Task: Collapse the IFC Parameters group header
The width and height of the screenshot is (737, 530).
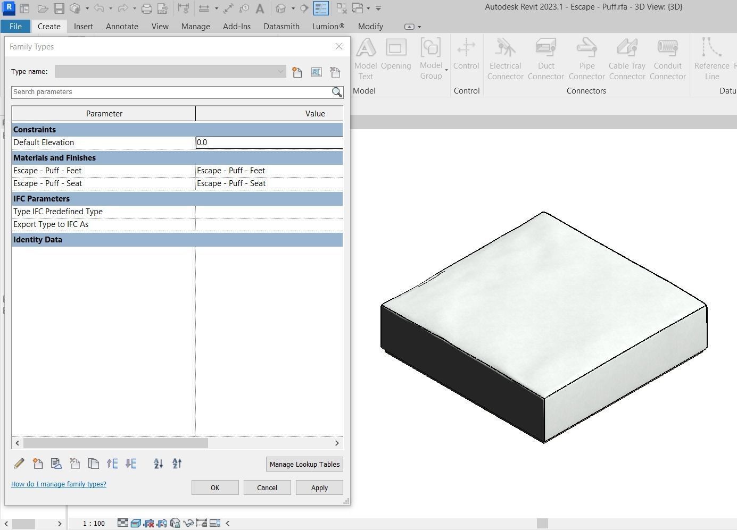Action: coord(177,199)
